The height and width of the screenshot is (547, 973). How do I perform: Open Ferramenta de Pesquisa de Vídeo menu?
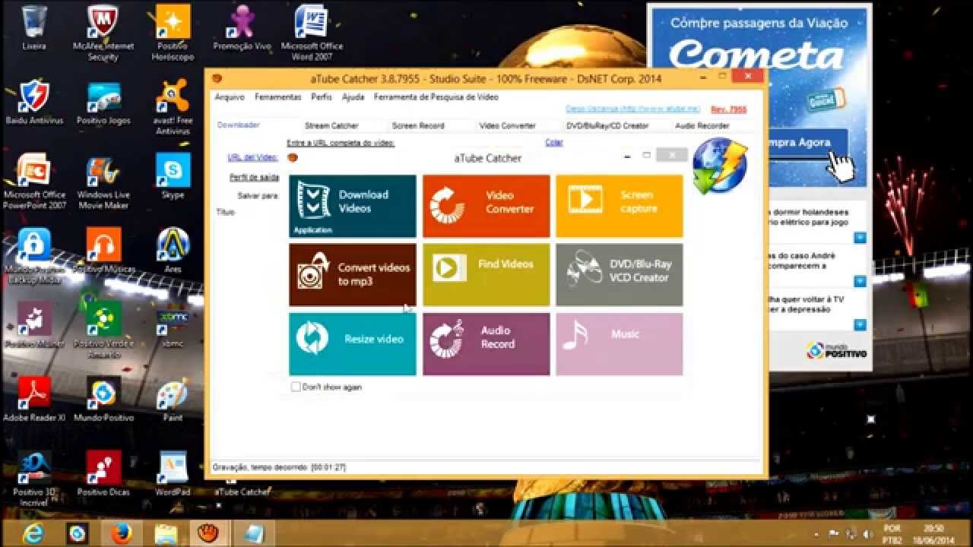point(436,97)
